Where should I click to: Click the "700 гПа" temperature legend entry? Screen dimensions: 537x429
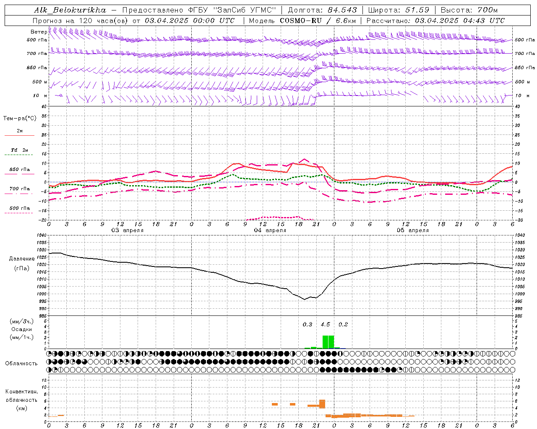click(x=19, y=189)
